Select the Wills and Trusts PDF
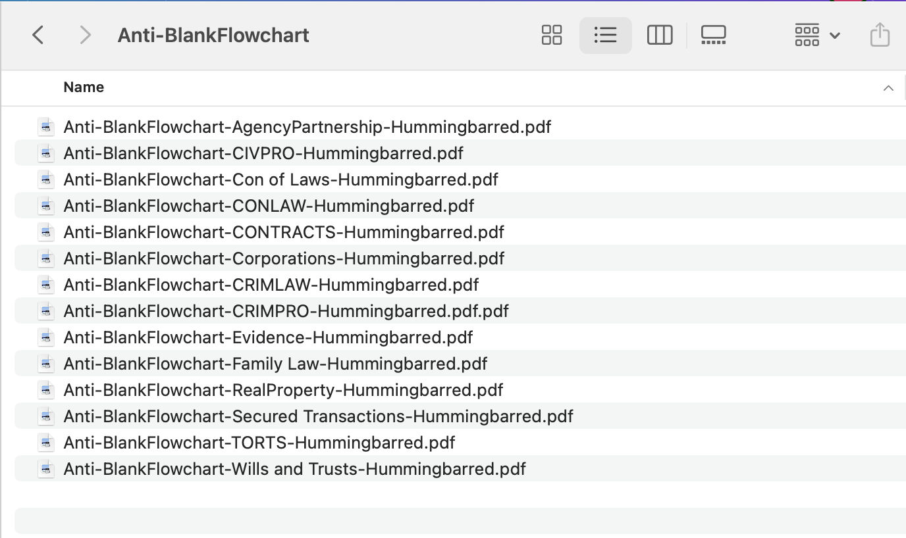 [x=294, y=469]
